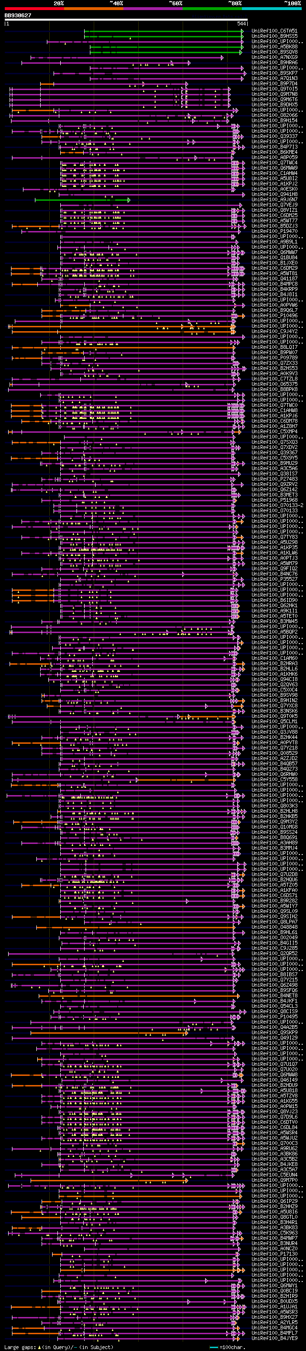Select hit UniRef100_P10496

[x=274, y=316]
